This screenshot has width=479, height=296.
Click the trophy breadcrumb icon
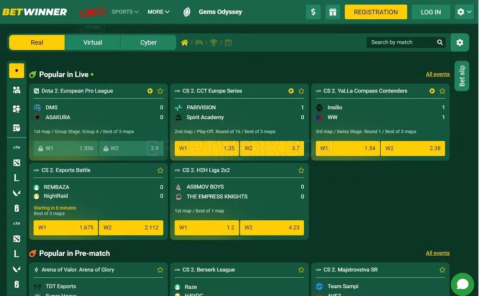pyautogui.click(x=214, y=43)
